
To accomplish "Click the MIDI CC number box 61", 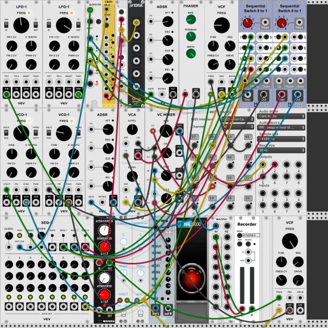I will [248, 137].
